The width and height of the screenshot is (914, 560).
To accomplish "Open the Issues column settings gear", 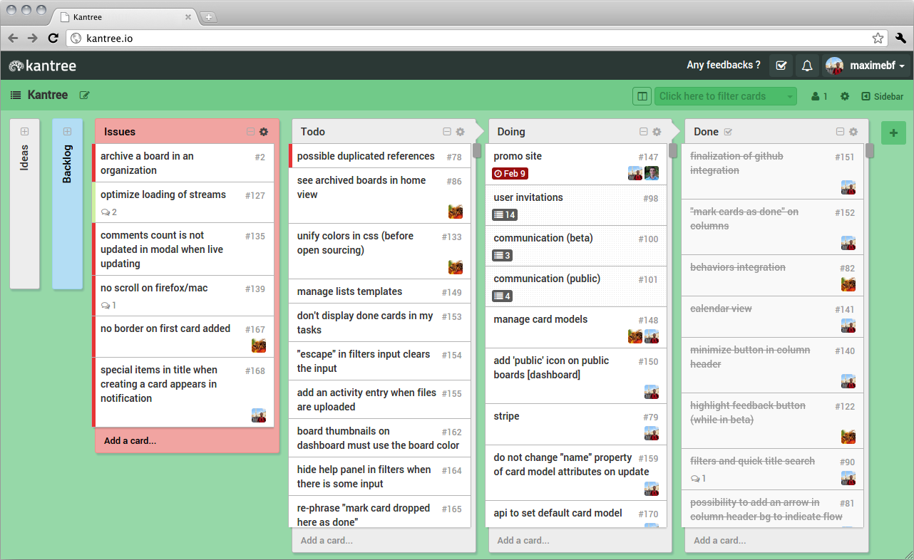I will [x=264, y=132].
